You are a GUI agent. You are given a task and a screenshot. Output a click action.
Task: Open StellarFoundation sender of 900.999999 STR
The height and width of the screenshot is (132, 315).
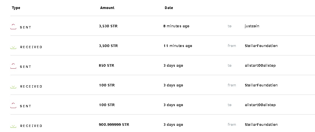click(x=261, y=125)
